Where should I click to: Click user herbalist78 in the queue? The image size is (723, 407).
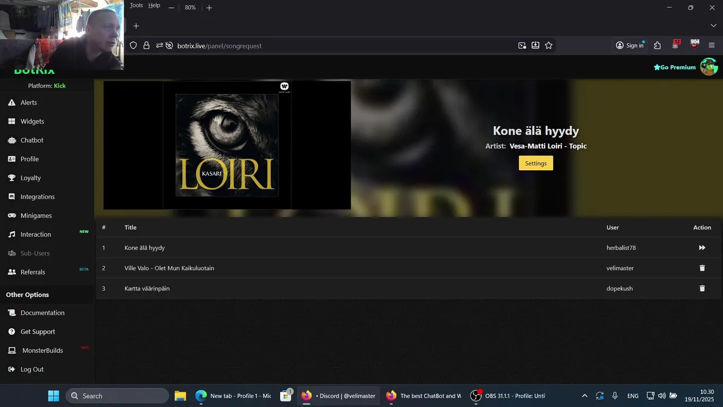(621, 248)
